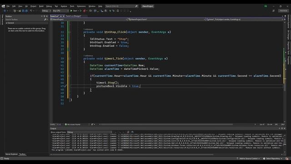Collapse the btnStop_Click method outline

pyautogui.click(x=70, y=32)
